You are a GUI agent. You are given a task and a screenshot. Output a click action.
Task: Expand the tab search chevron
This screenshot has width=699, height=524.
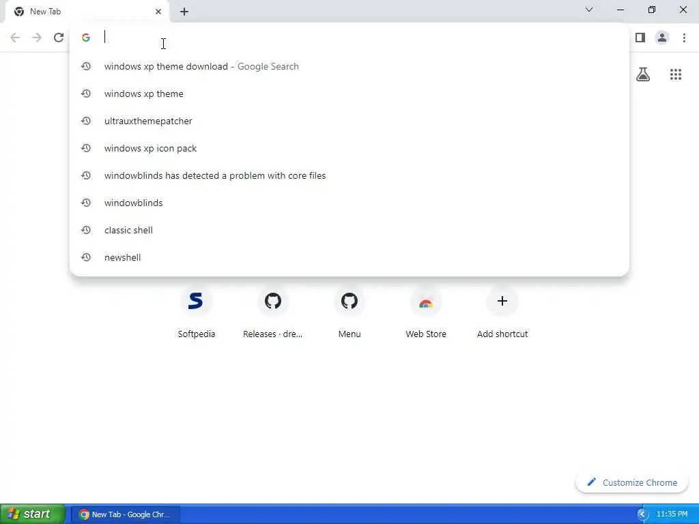(x=589, y=10)
